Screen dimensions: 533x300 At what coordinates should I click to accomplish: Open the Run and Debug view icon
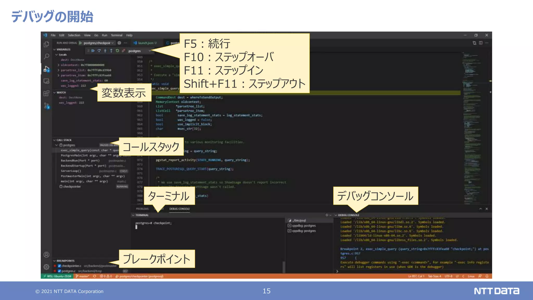point(46,69)
